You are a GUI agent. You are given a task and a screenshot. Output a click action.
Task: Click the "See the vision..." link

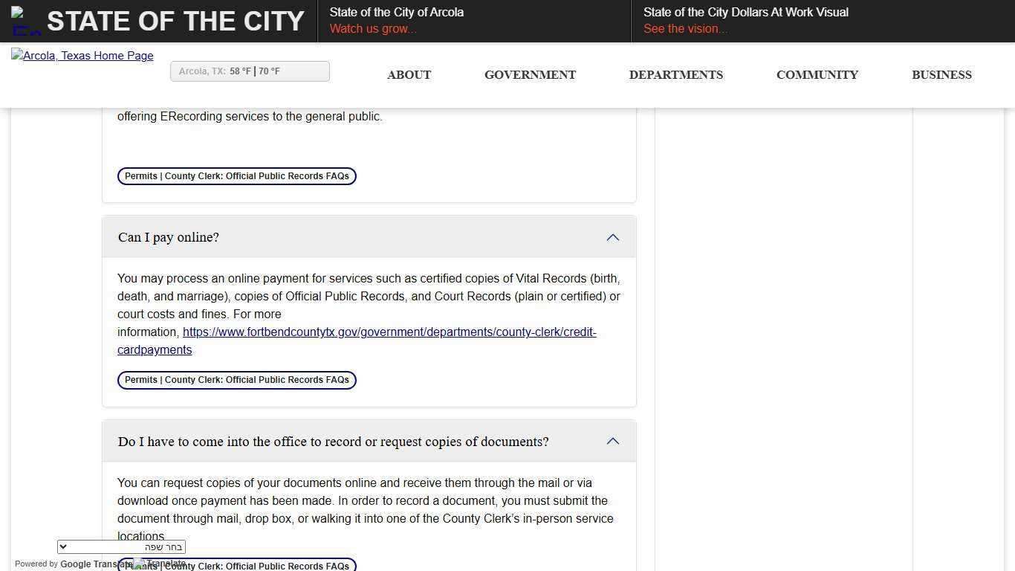click(x=685, y=29)
